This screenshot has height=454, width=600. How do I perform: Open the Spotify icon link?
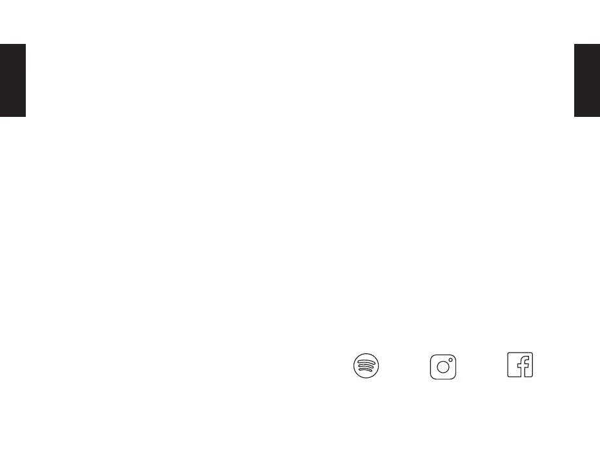tap(366, 366)
